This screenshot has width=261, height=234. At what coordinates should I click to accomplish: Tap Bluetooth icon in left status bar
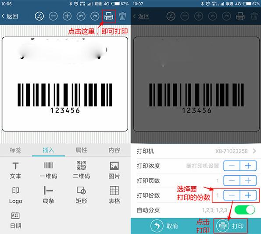click(x=71, y=4)
